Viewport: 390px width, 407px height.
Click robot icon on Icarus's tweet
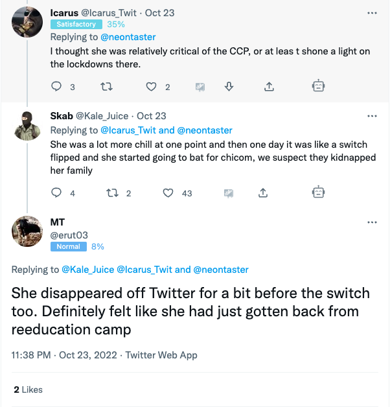(x=318, y=86)
